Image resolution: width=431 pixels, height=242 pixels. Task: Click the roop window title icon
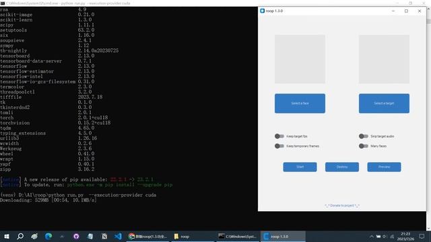(x=262, y=11)
